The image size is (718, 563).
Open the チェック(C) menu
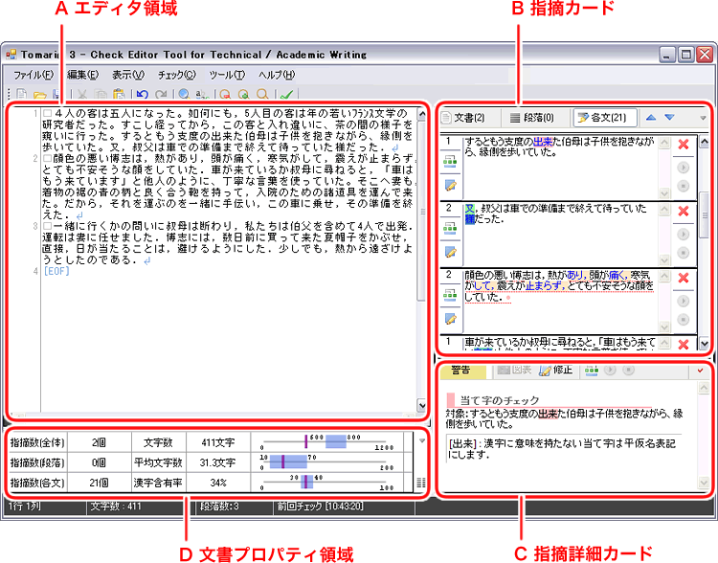click(x=177, y=75)
